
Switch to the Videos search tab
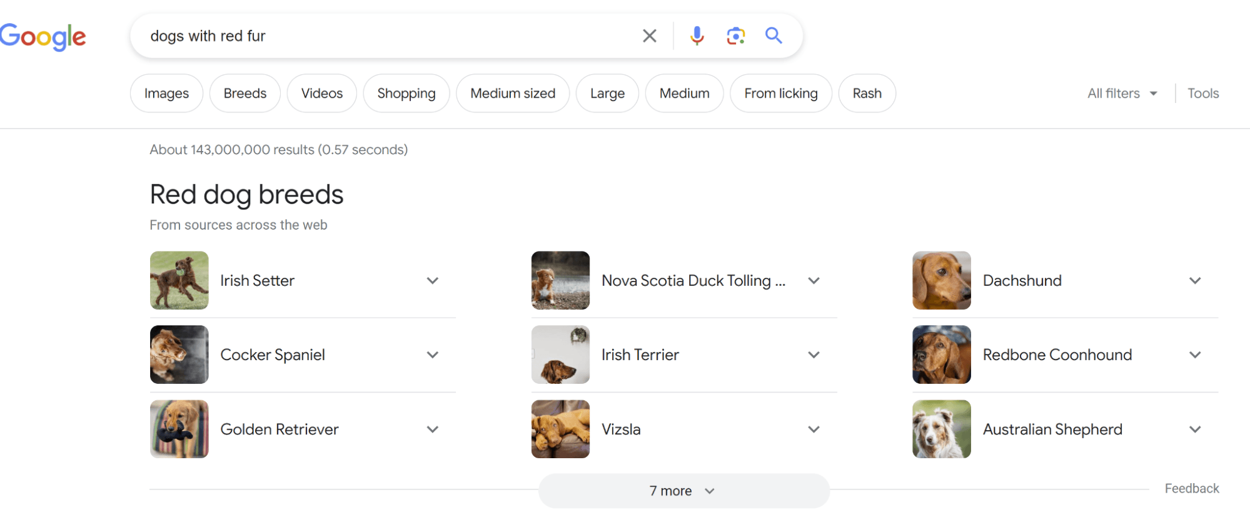321,93
